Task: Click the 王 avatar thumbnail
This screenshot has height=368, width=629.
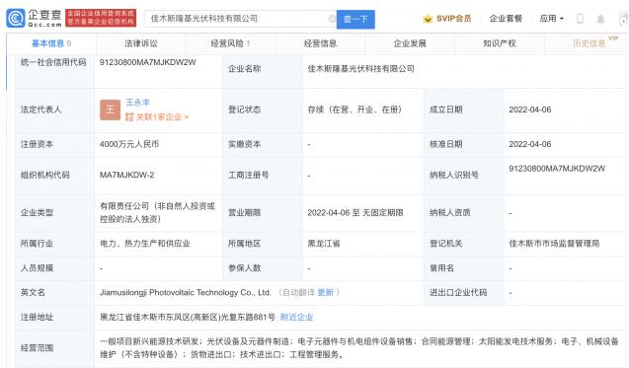Action: point(110,110)
